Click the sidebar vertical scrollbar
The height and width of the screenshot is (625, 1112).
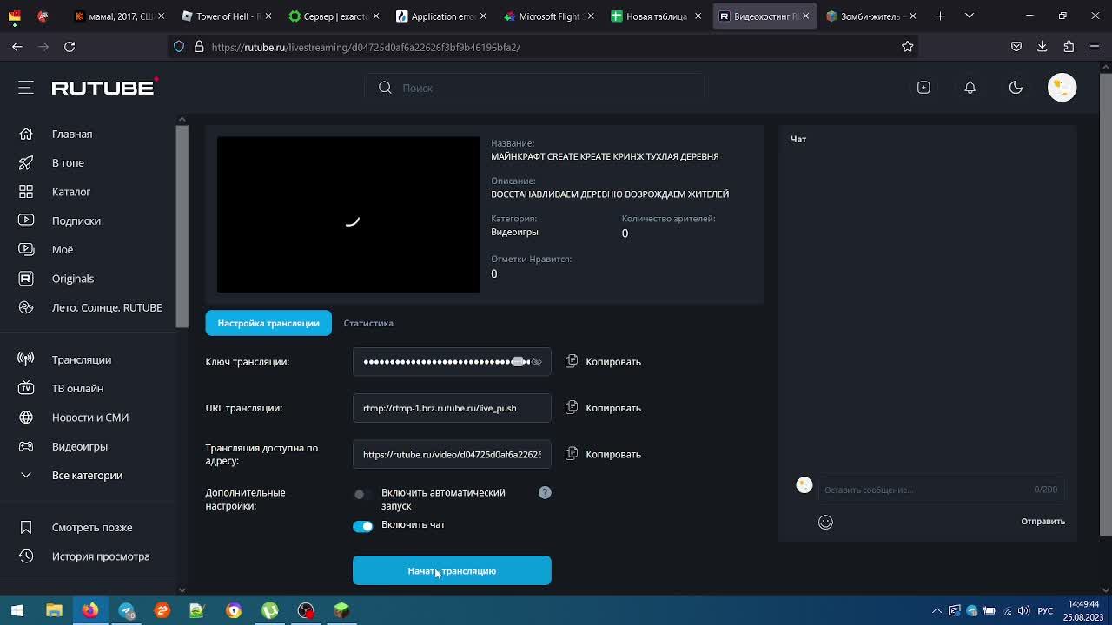click(x=182, y=226)
